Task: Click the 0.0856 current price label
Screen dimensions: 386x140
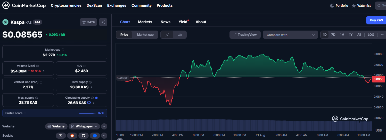Action: coord(379,79)
